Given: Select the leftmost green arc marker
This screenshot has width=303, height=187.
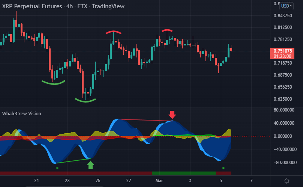Looking at the screenshot, I should tap(54, 83).
